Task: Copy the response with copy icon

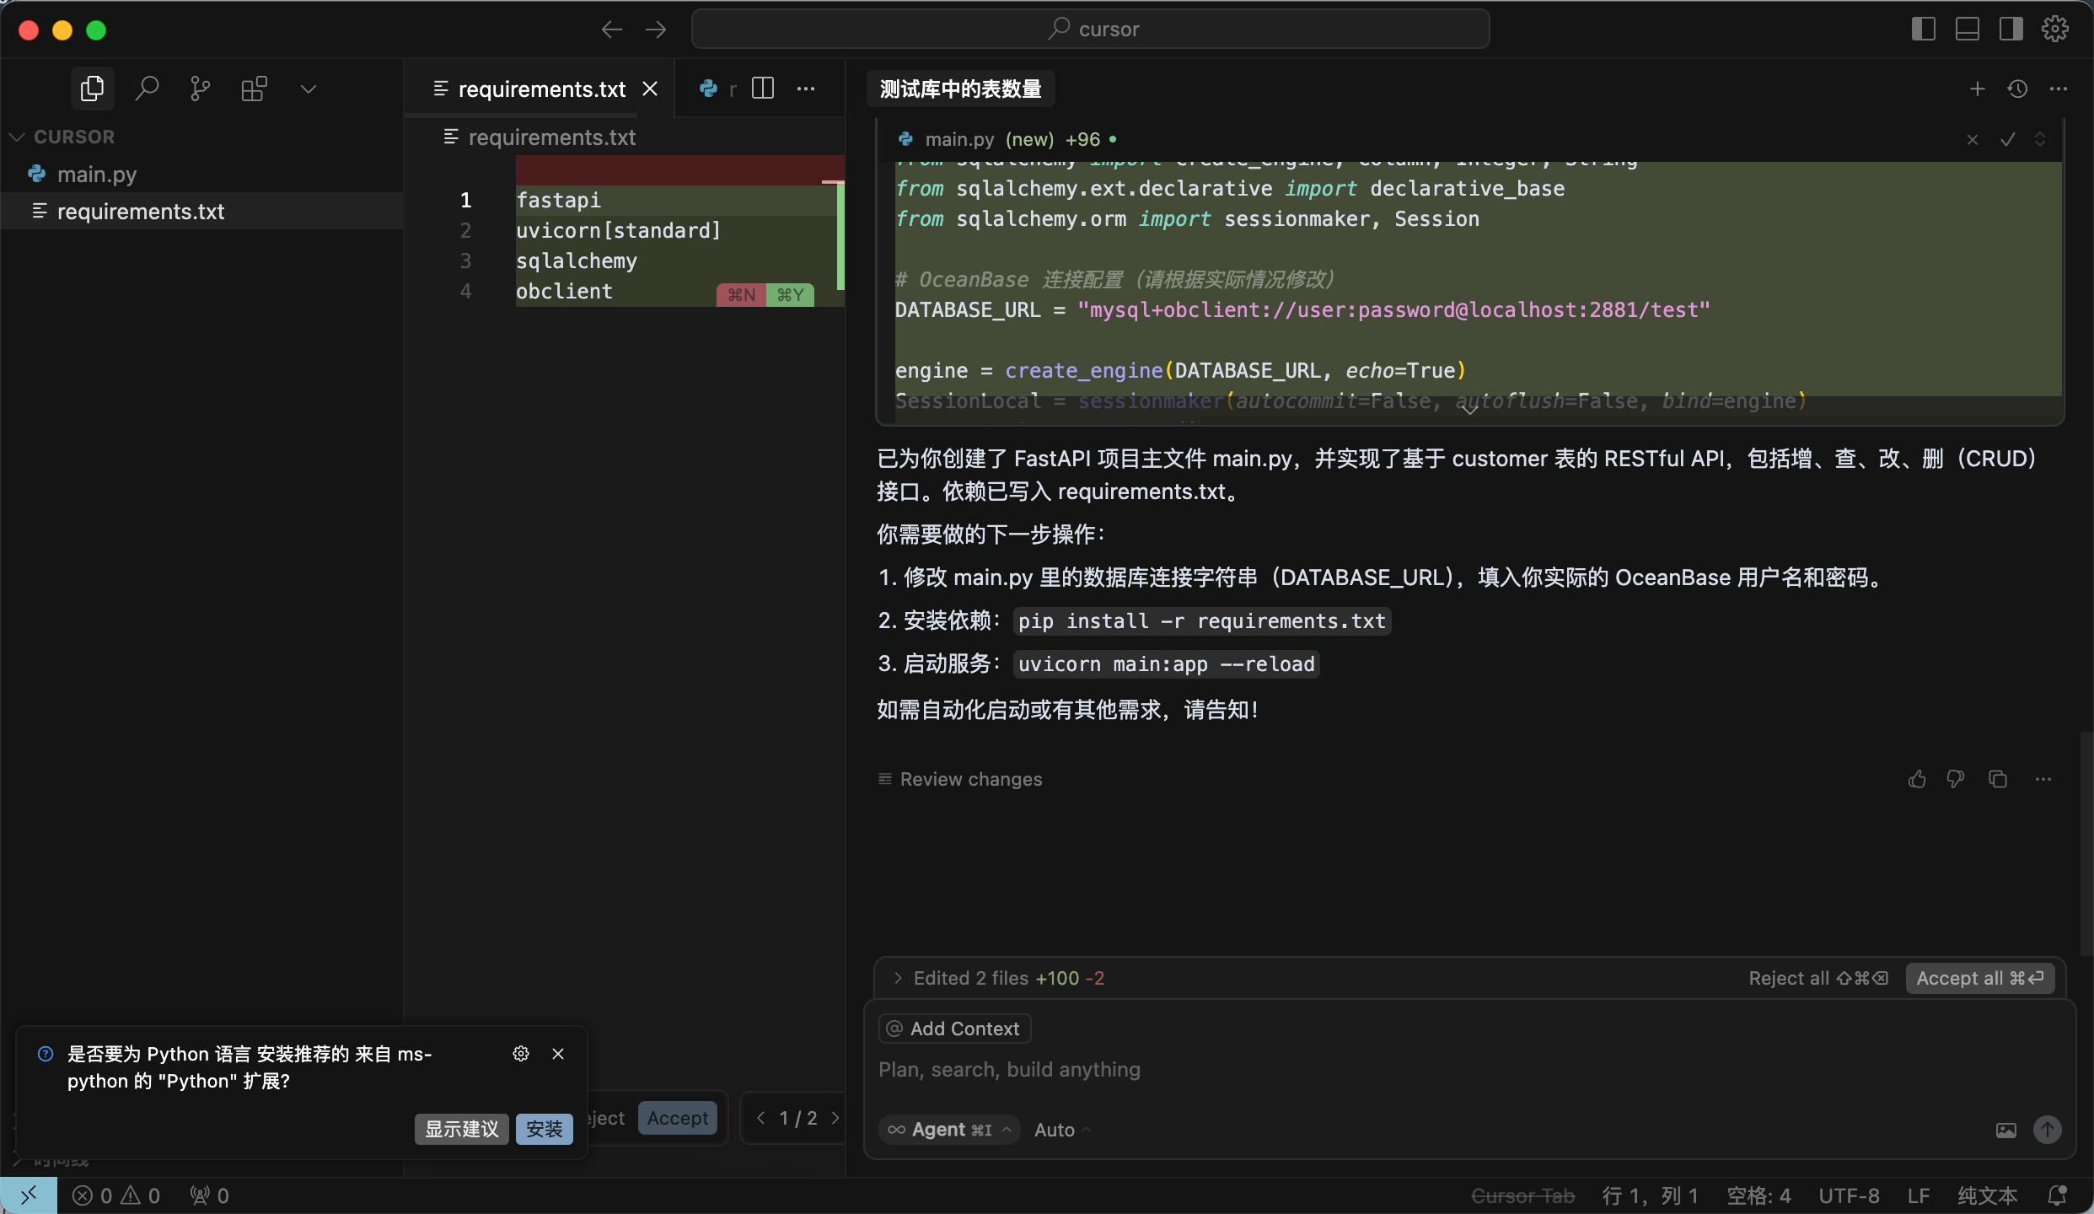Action: 1998,779
